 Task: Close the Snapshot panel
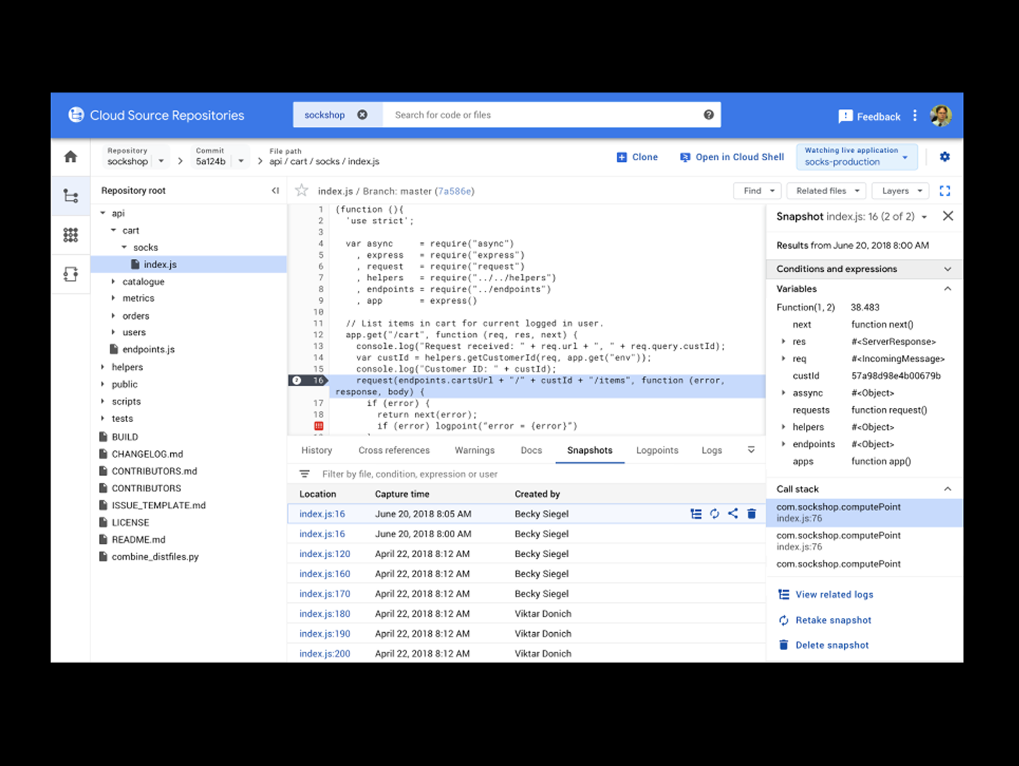(x=947, y=216)
